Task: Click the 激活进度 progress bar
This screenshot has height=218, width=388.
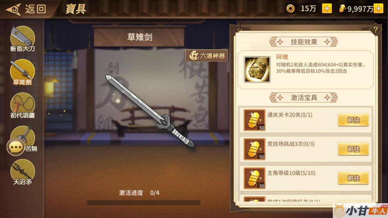Action: coord(144,203)
